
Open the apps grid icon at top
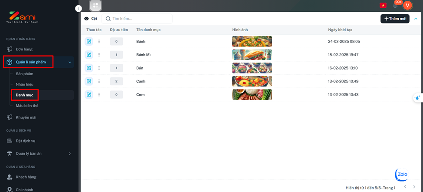(x=95, y=6)
